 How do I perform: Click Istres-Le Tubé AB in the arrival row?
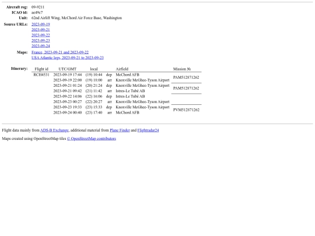(130, 91)
